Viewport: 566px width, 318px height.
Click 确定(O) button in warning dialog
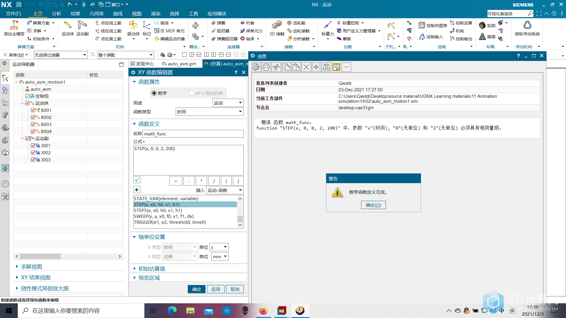coord(373,205)
